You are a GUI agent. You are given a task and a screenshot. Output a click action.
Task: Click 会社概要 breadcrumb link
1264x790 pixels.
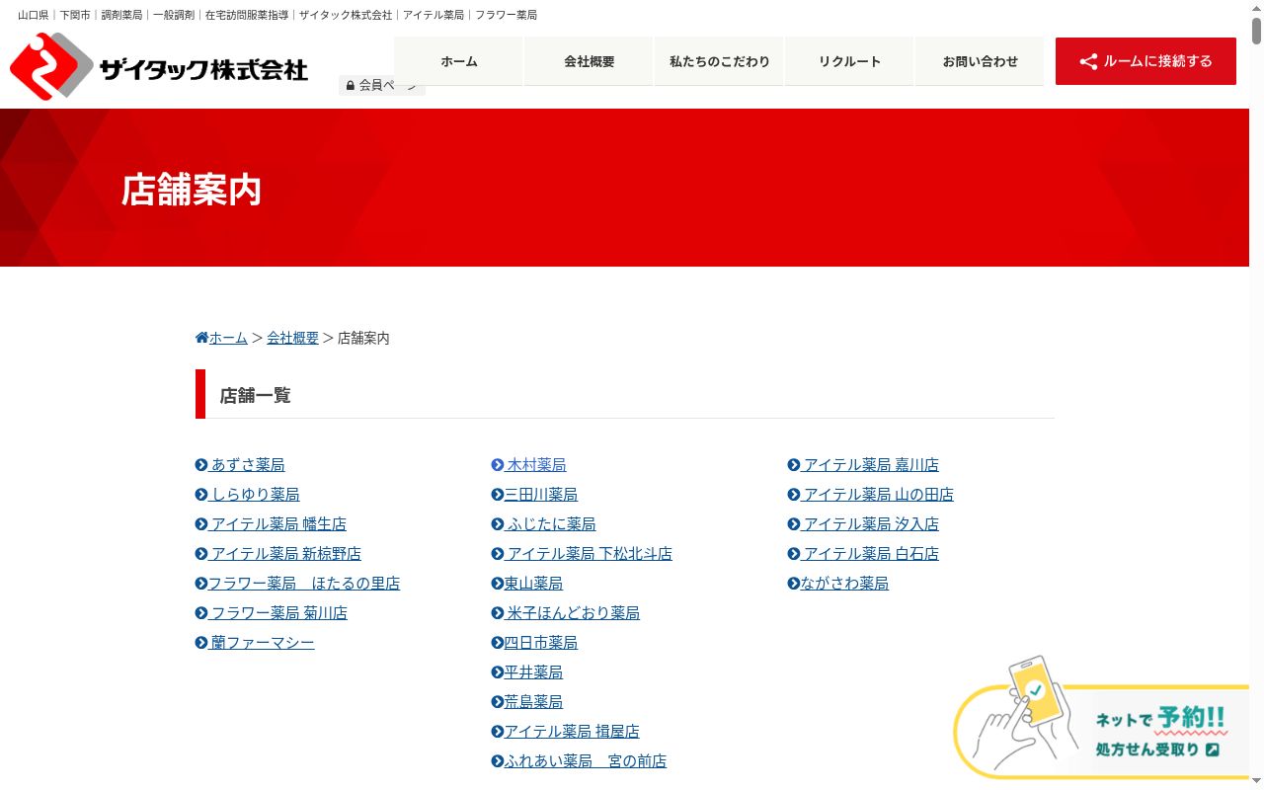pyautogui.click(x=292, y=338)
